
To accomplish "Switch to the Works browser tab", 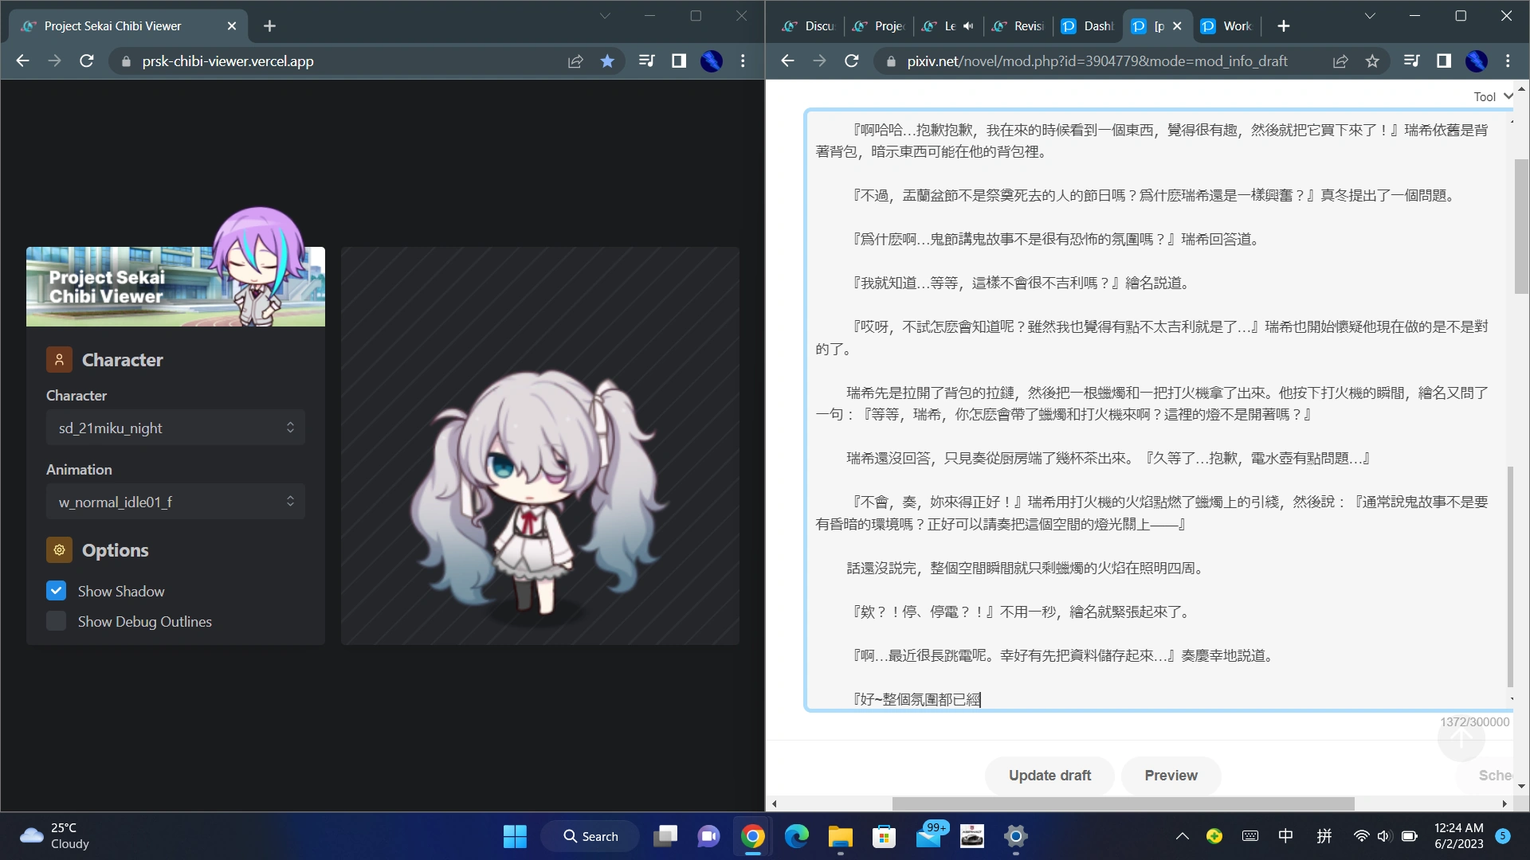I will point(1228,26).
